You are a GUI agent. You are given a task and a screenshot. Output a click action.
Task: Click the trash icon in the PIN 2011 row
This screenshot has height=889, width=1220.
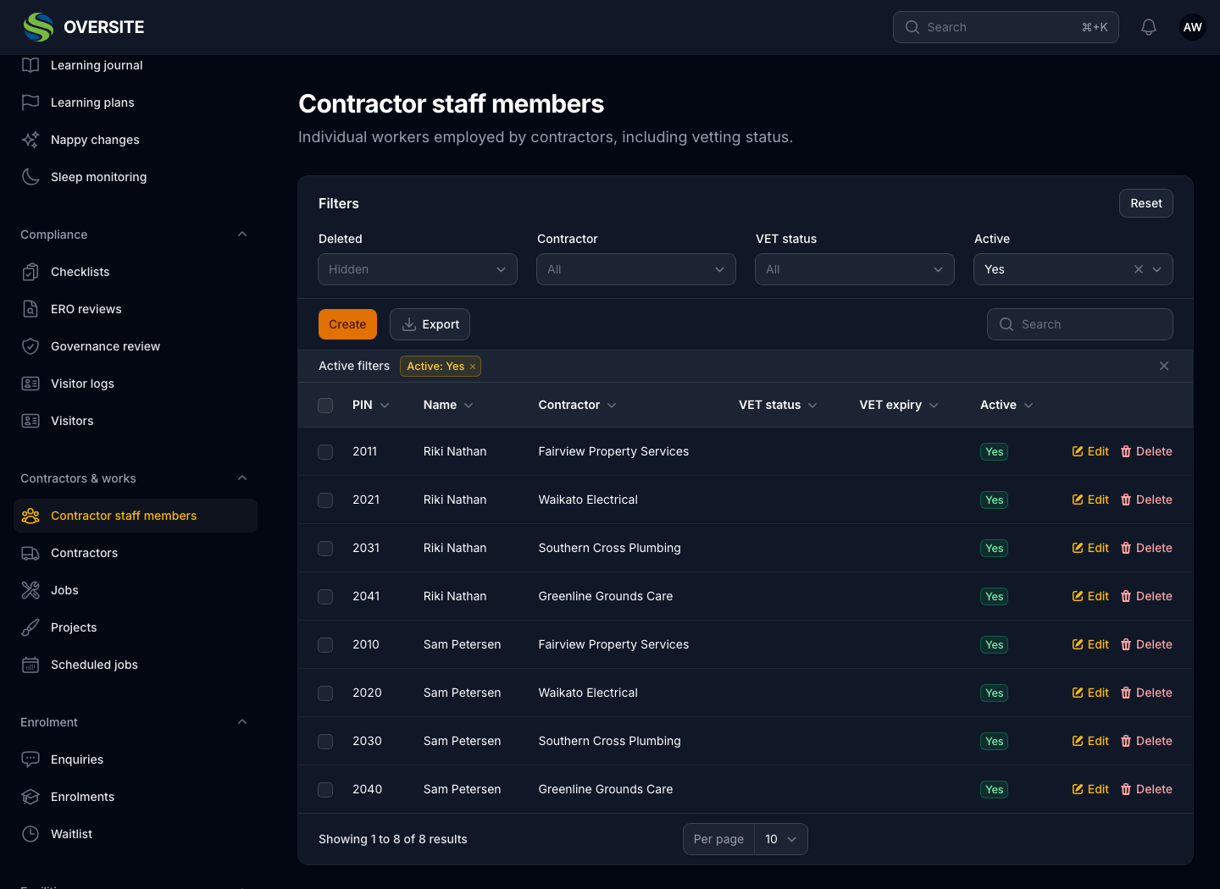(x=1126, y=451)
